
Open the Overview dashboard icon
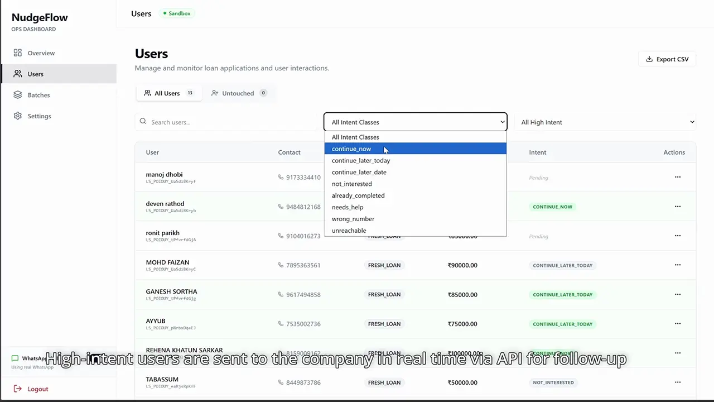point(18,53)
